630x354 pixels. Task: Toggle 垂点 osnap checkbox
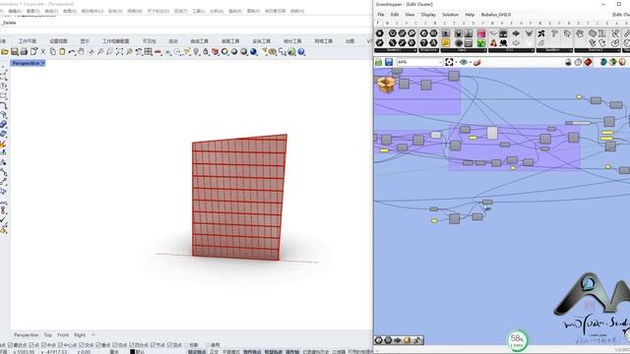pos(98,345)
